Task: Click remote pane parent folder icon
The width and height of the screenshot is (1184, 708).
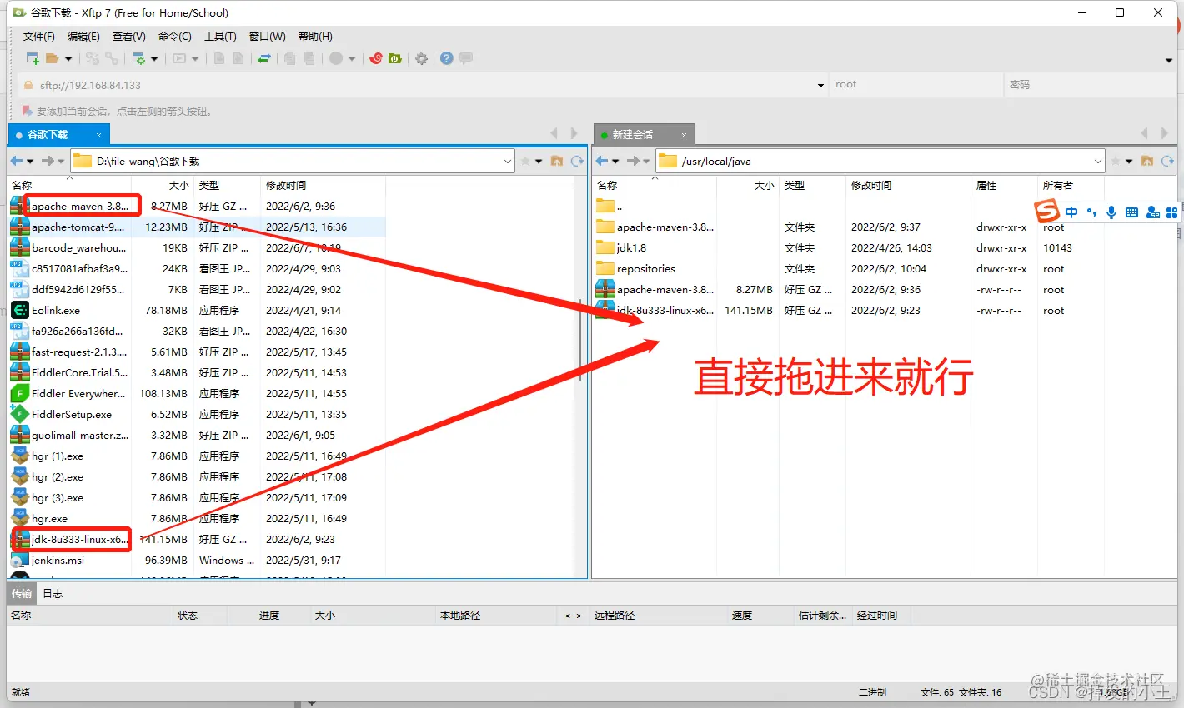Action: (x=1147, y=161)
